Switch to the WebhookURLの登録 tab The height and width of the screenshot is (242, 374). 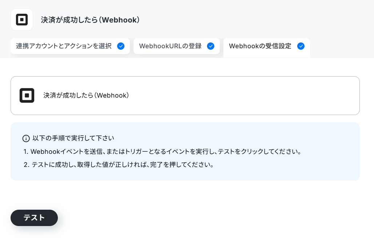(176, 46)
